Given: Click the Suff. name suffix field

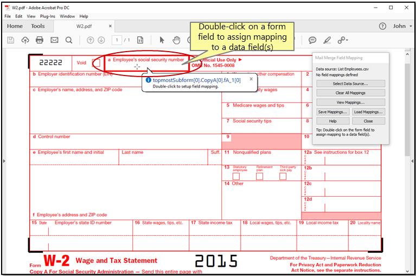Looking at the screenshot, I should click(214, 157).
